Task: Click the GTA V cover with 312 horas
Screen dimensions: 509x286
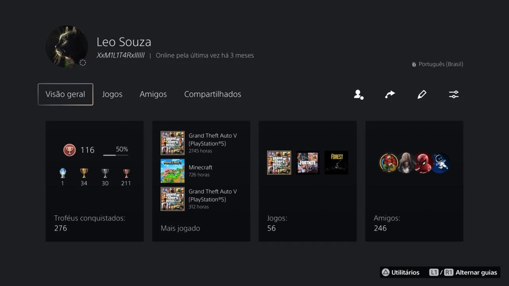Action: pyautogui.click(x=173, y=199)
